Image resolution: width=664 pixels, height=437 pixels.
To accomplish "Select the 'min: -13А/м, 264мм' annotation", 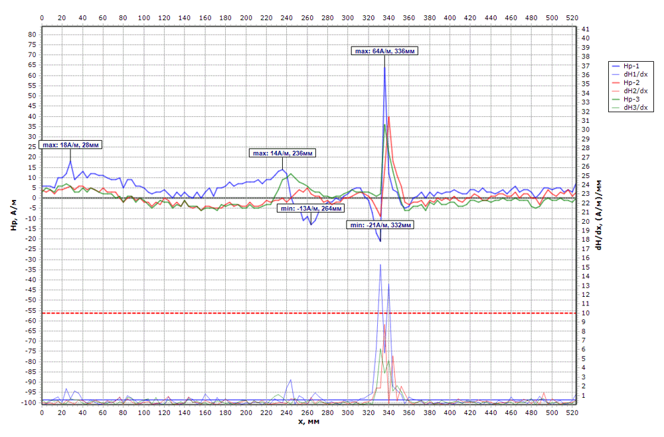I will click(311, 208).
